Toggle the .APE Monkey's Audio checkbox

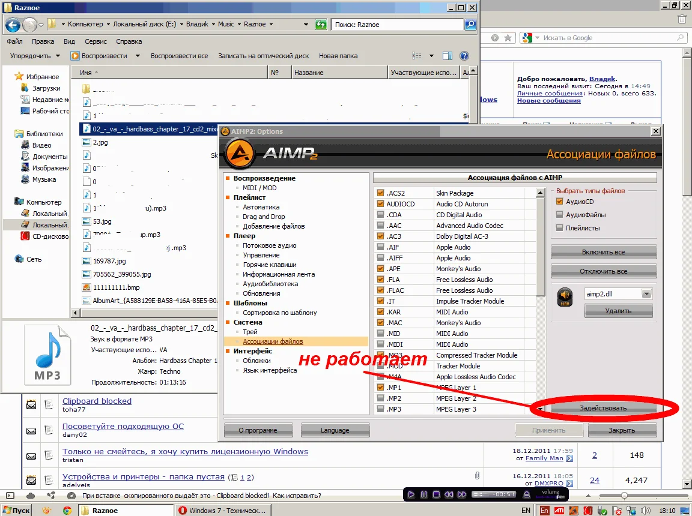click(380, 268)
